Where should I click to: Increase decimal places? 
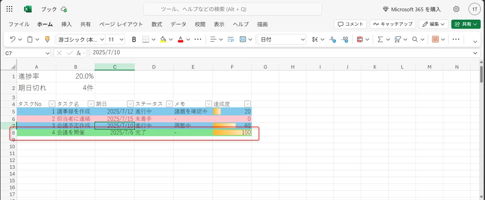click(345, 40)
